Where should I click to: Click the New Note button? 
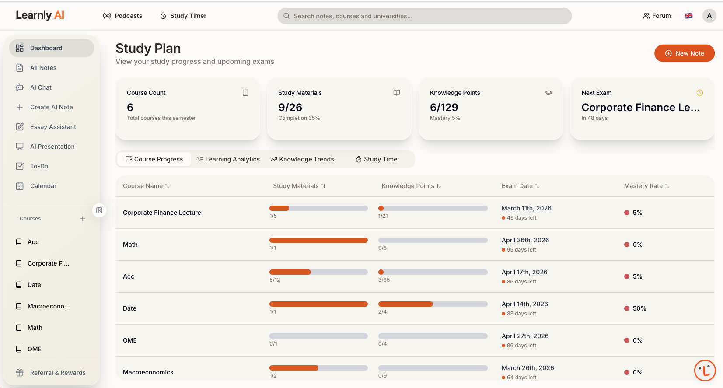tap(684, 53)
